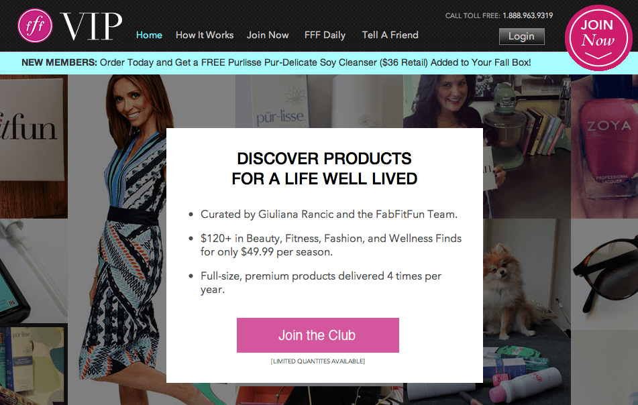Click the pink Join the Club button
The height and width of the screenshot is (405, 638).
point(318,335)
